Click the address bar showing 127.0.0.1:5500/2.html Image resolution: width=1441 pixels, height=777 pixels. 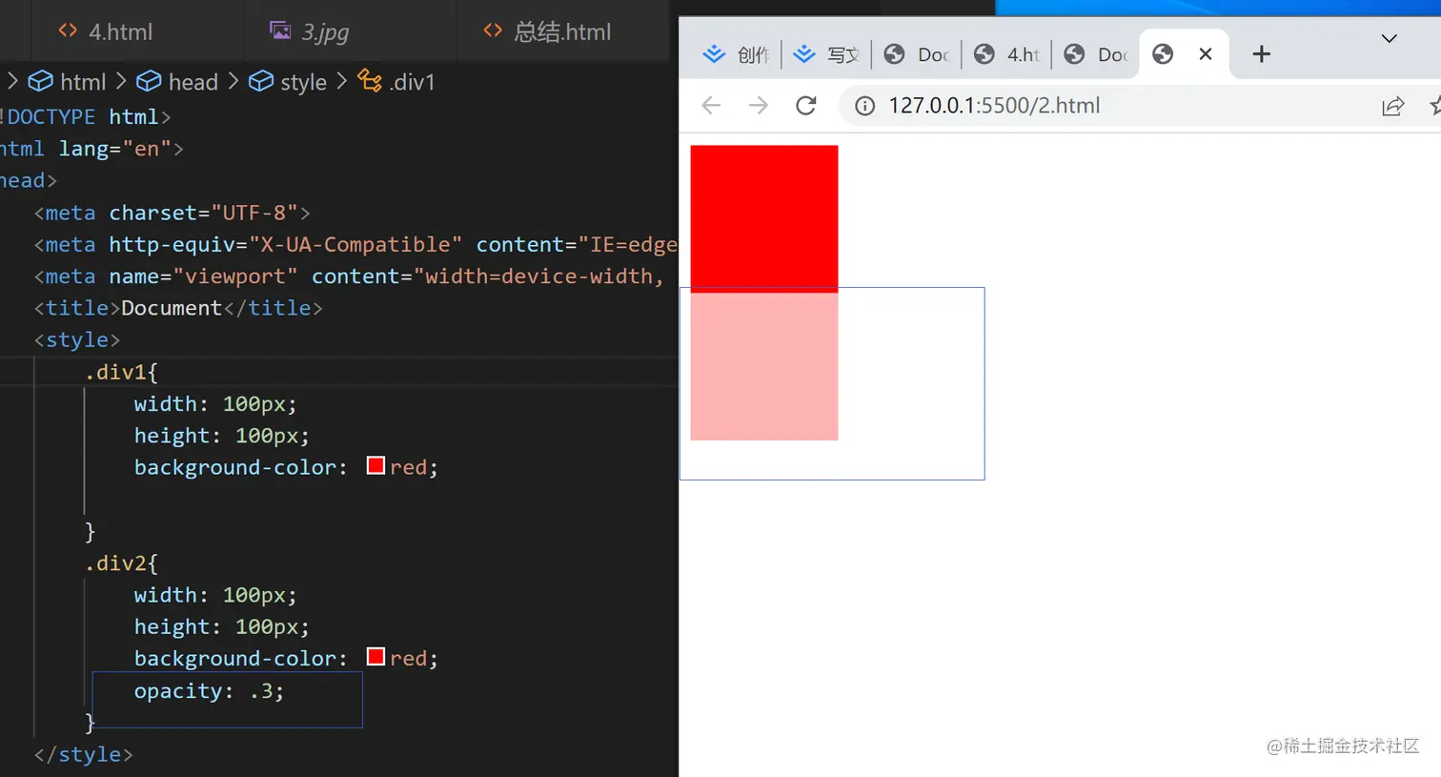[x=994, y=106]
